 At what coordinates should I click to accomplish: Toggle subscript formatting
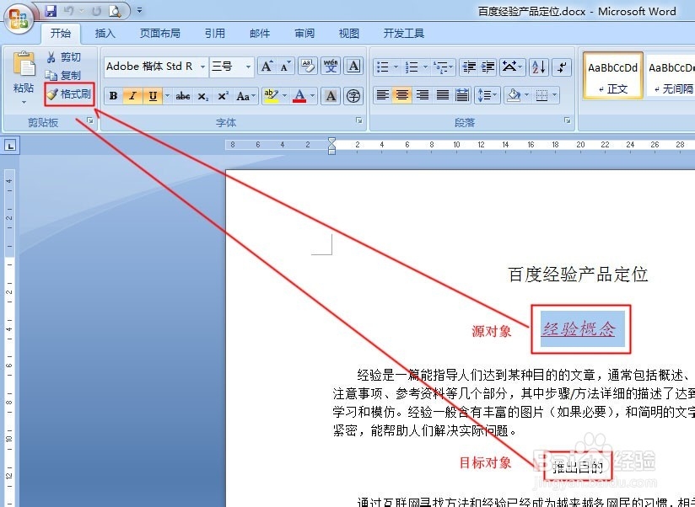(203, 96)
